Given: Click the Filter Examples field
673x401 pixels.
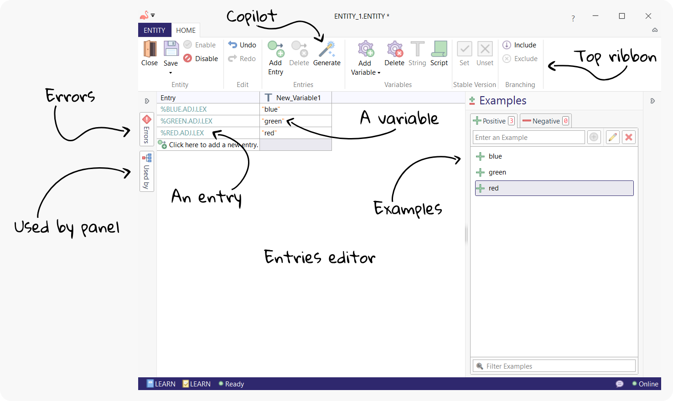Looking at the screenshot, I should pyautogui.click(x=554, y=365).
